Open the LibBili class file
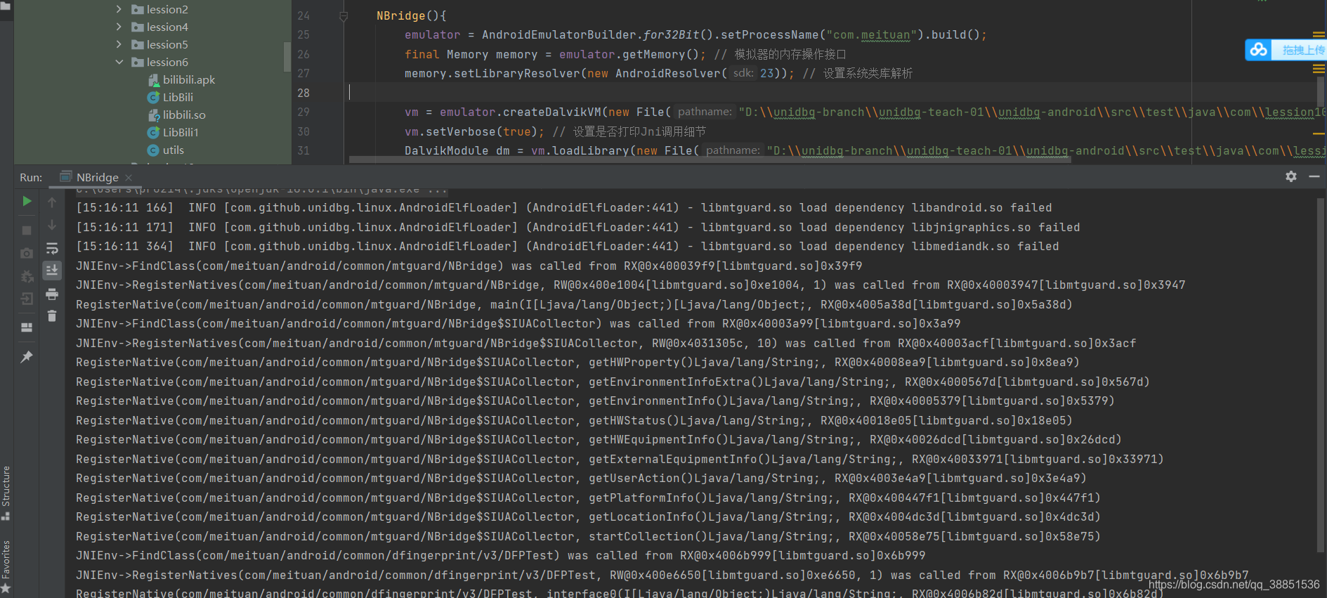This screenshot has width=1327, height=598. 178,97
